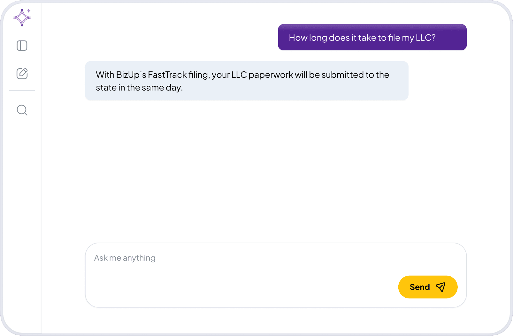
Task: Click the paper plane icon
Action: tap(440, 287)
